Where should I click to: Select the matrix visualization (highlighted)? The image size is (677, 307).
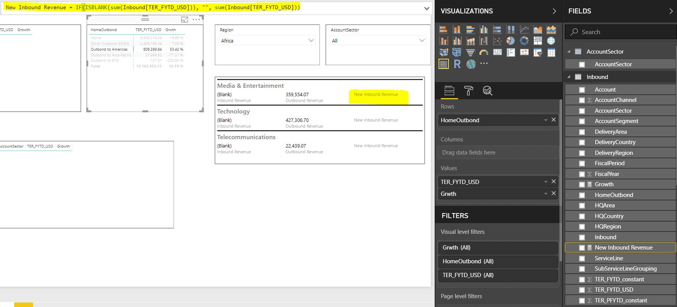point(444,64)
